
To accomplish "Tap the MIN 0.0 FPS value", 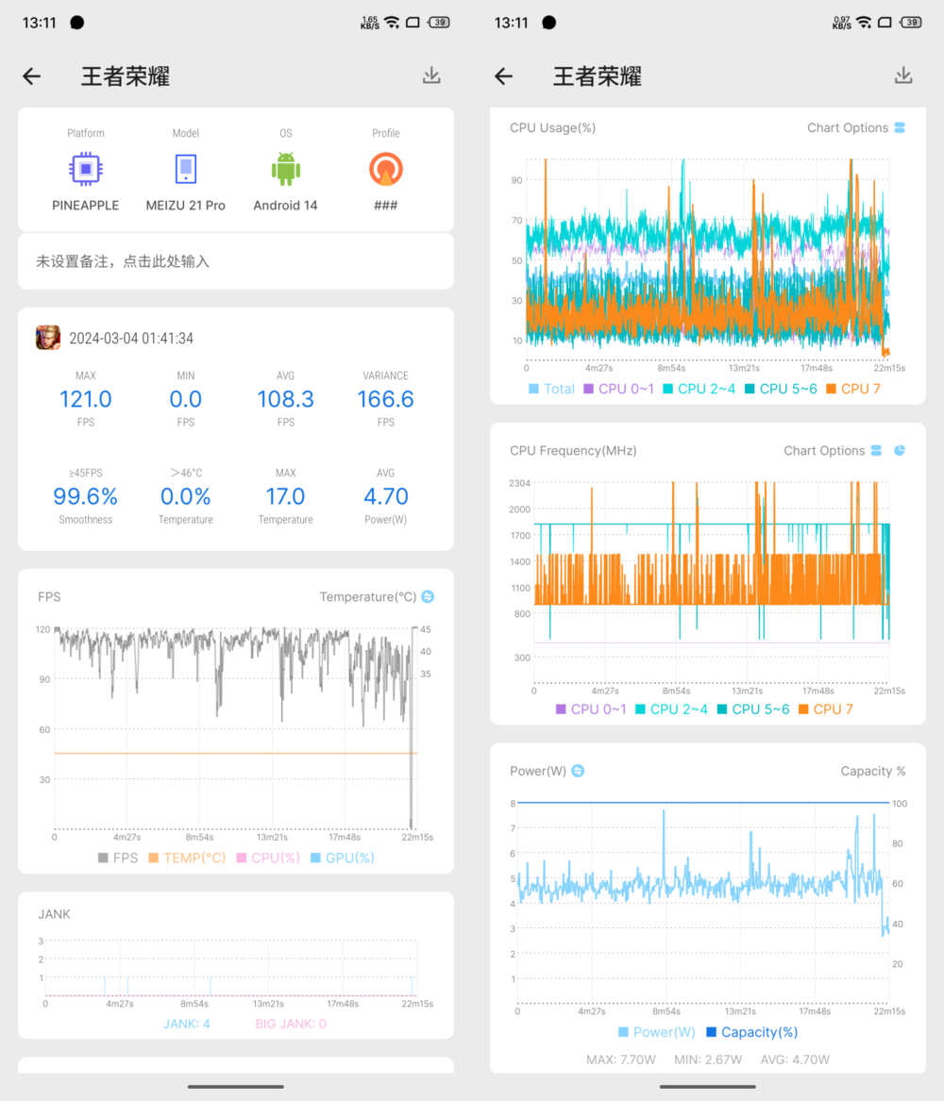I will 185,399.
